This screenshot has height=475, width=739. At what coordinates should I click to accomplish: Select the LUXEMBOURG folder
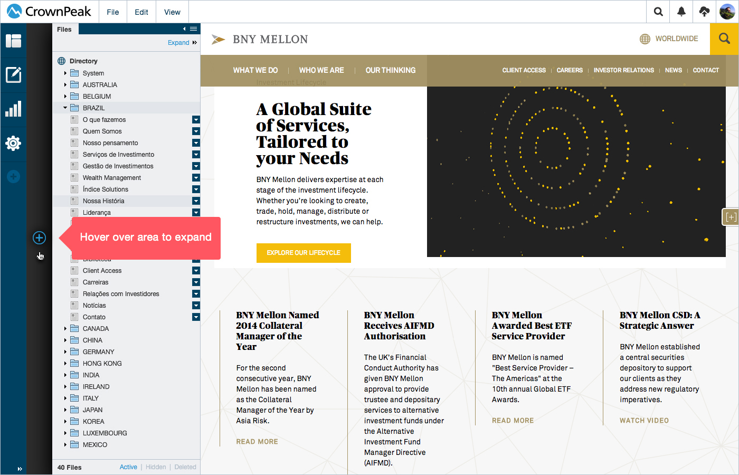(x=105, y=433)
